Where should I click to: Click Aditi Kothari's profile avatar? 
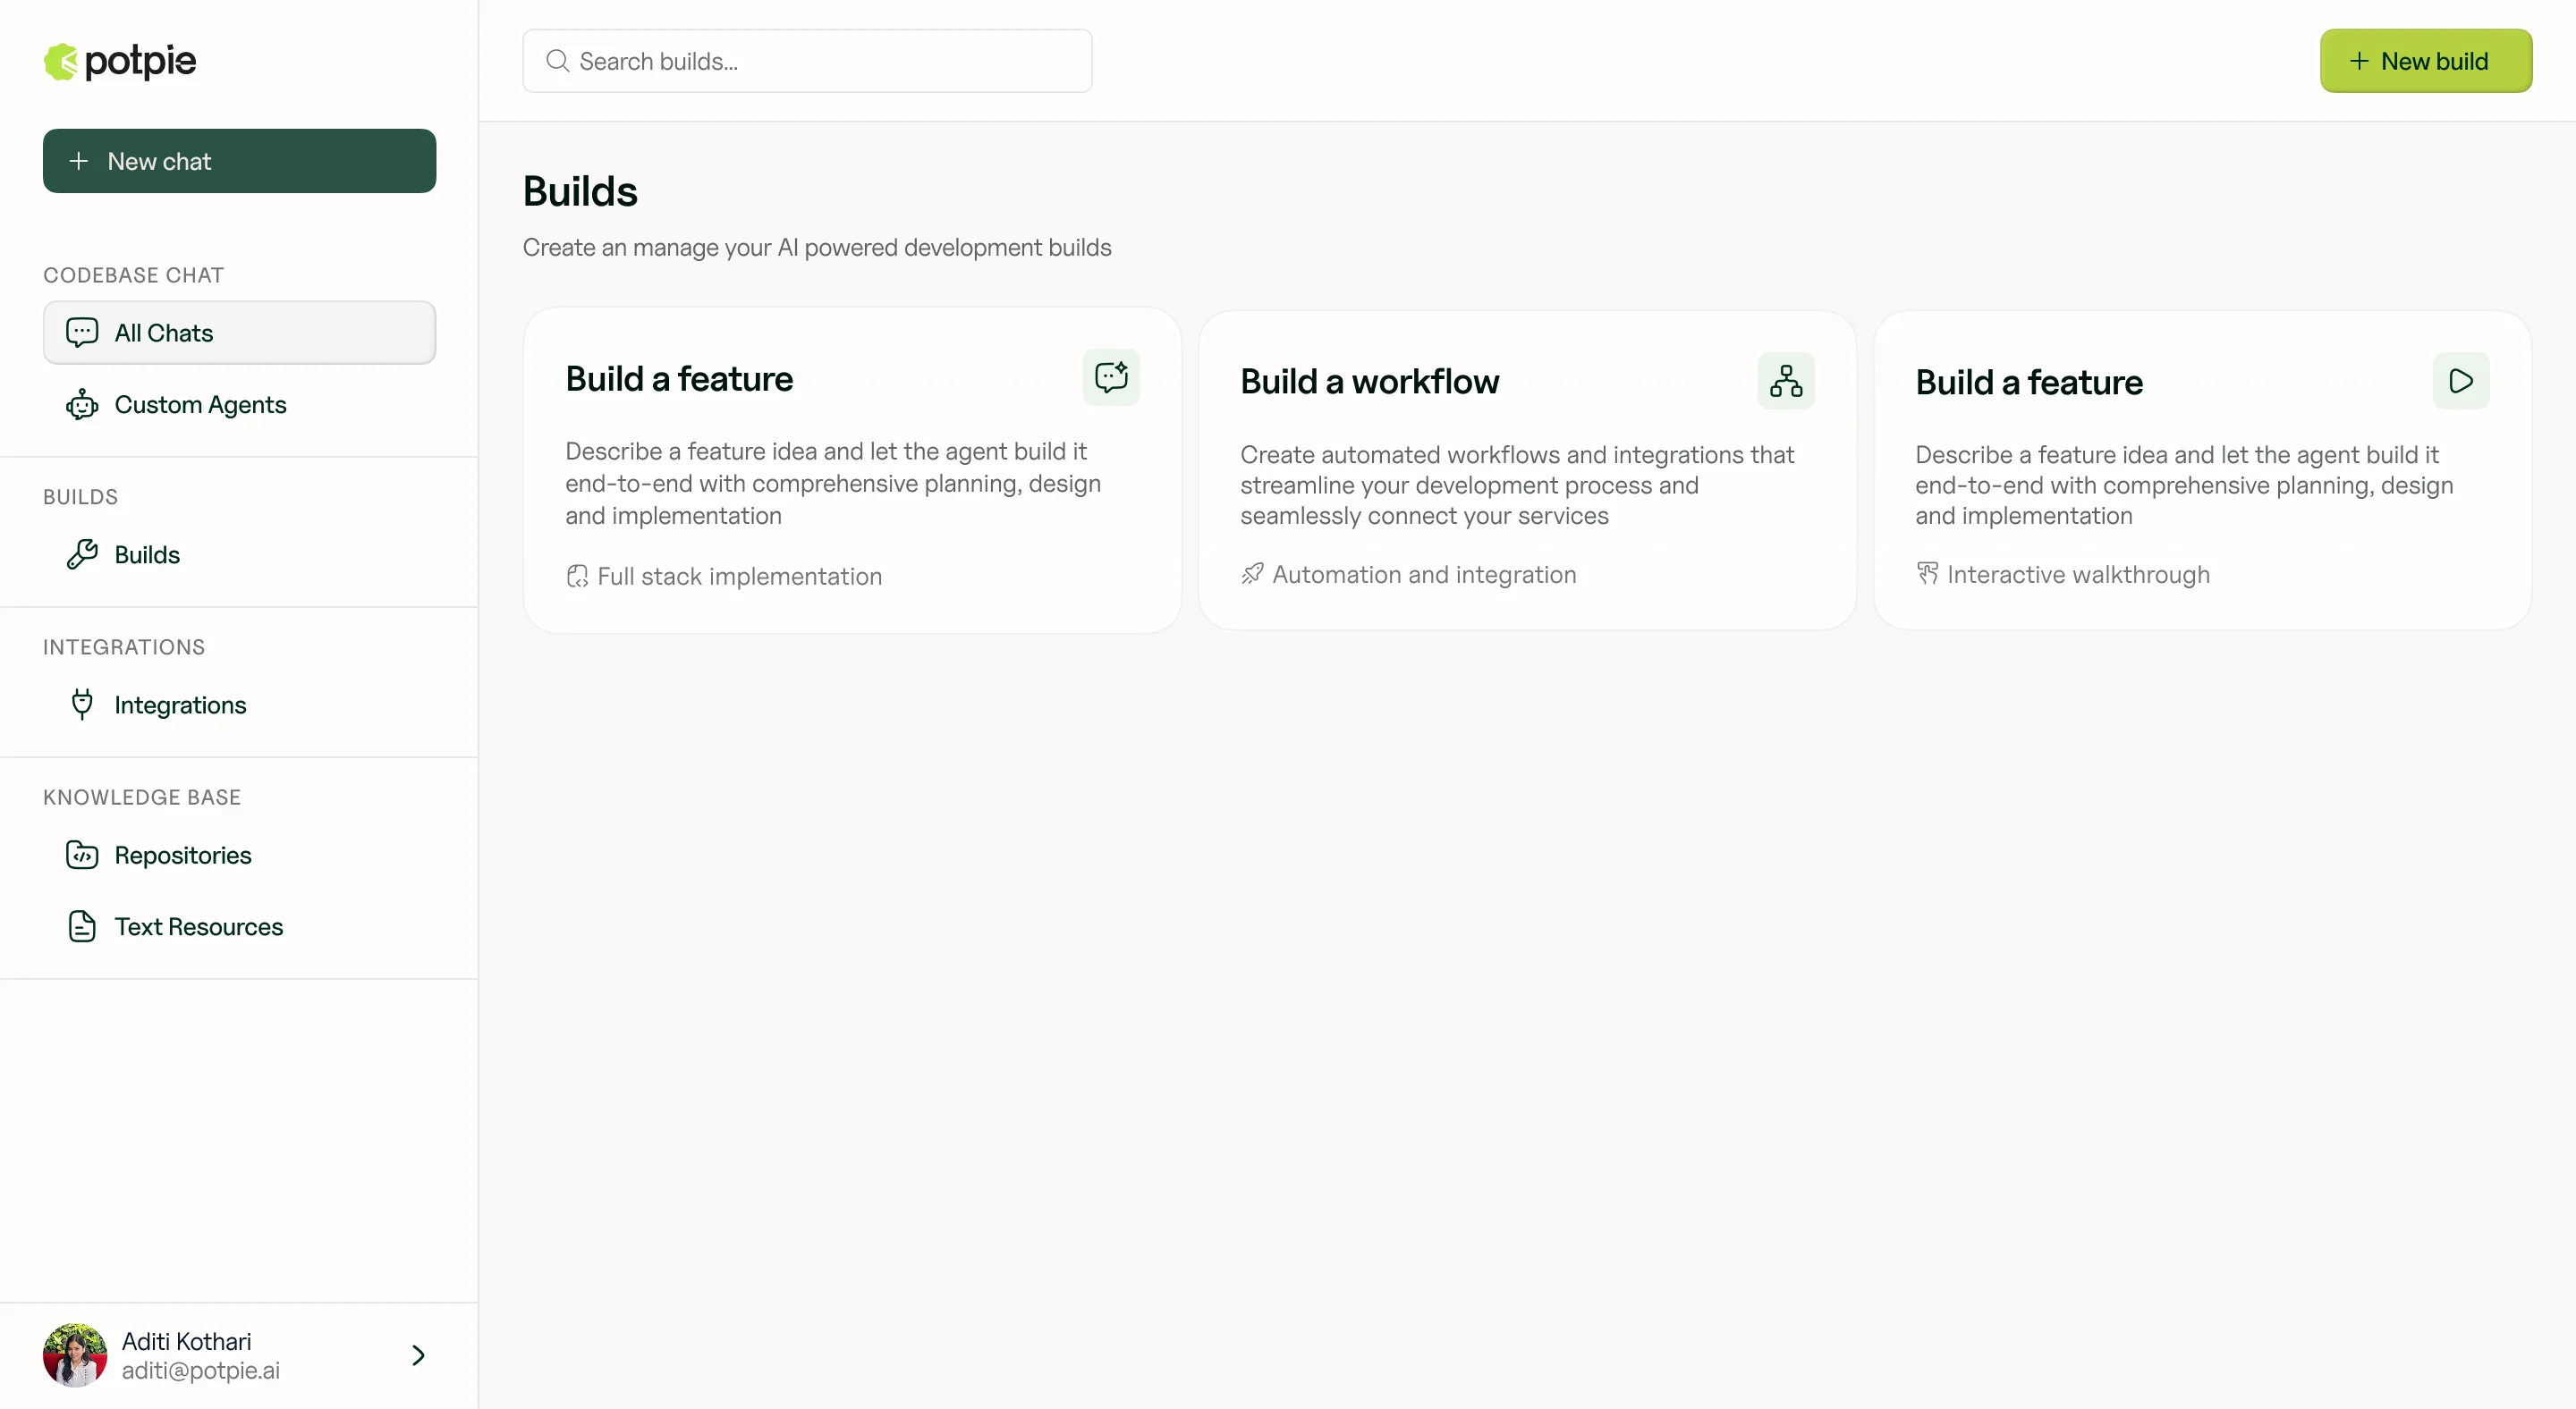(75, 1355)
